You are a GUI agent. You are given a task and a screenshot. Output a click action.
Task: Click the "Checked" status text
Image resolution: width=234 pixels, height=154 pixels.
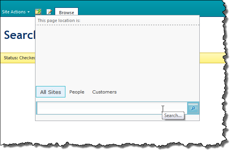coord(27,58)
